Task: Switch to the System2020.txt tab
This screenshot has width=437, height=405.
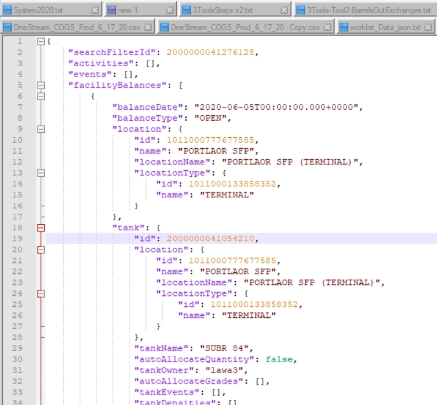Action: pyautogui.click(x=51, y=10)
